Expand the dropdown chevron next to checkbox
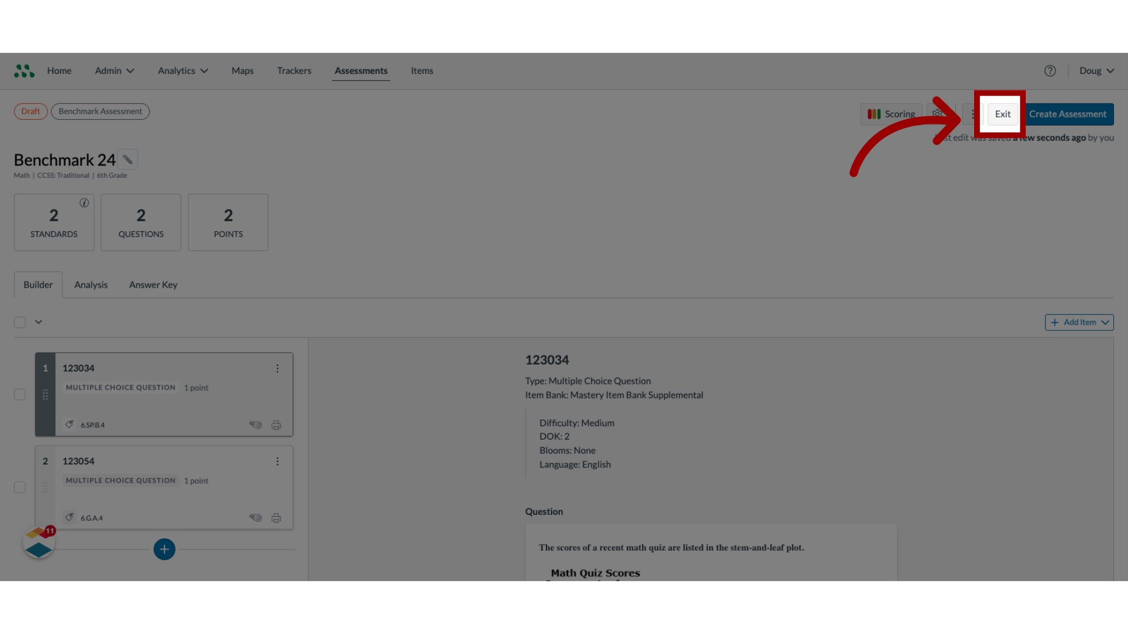1128x634 pixels. (x=38, y=321)
